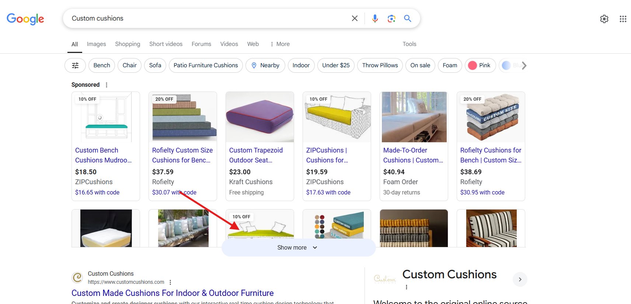This screenshot has height=304, width=631.
Task: Open the Google apps grid icon
Action: [x=623, y=19]
